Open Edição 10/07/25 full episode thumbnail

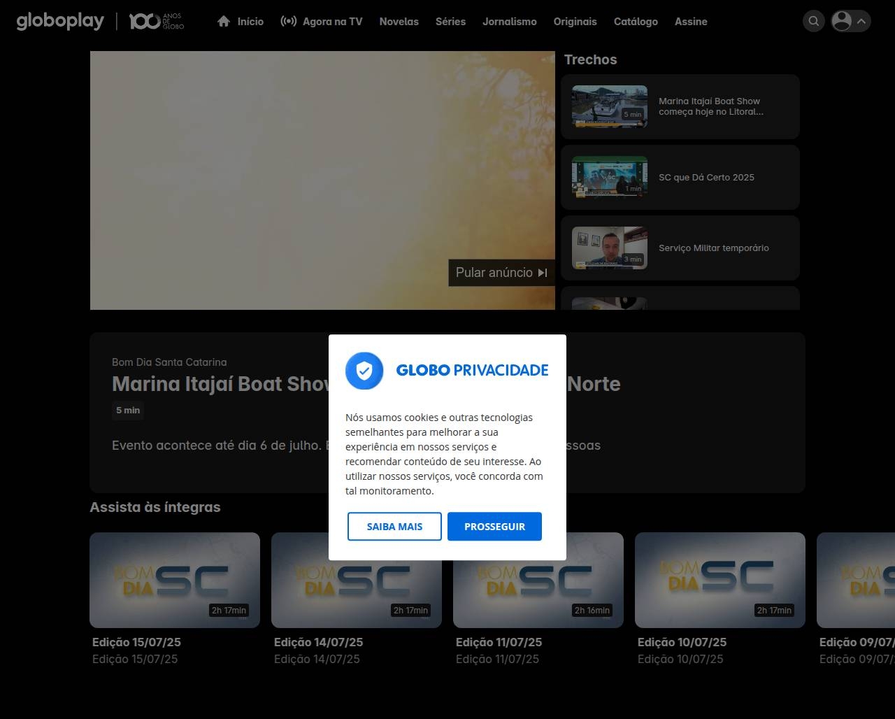coord(719,580)
